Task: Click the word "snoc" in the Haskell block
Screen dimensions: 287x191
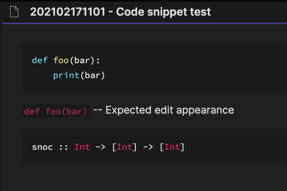Action: pyautogui.click(x=43, y=147)
